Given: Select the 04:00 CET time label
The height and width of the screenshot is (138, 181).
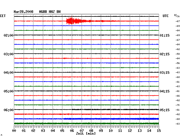Looking at the screenshot, I should pos(9,73).
